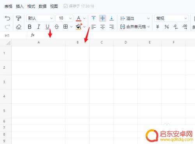
Task: Open the 视图 menu
Action: click(x=54, y=6)
